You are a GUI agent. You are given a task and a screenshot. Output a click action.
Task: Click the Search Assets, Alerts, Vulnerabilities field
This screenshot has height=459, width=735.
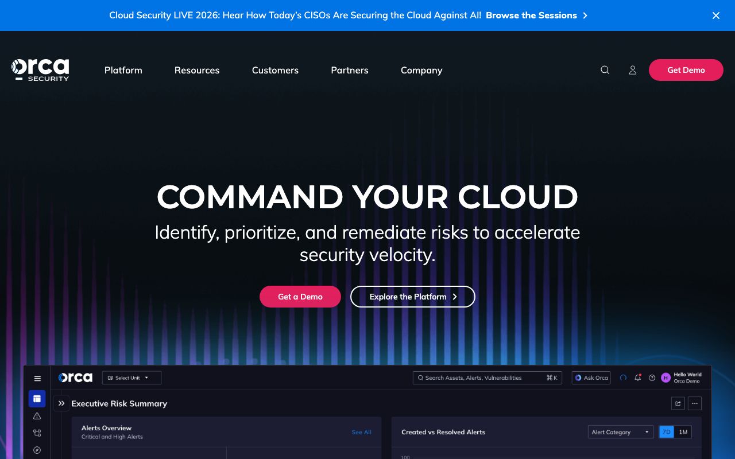[487, 378]
